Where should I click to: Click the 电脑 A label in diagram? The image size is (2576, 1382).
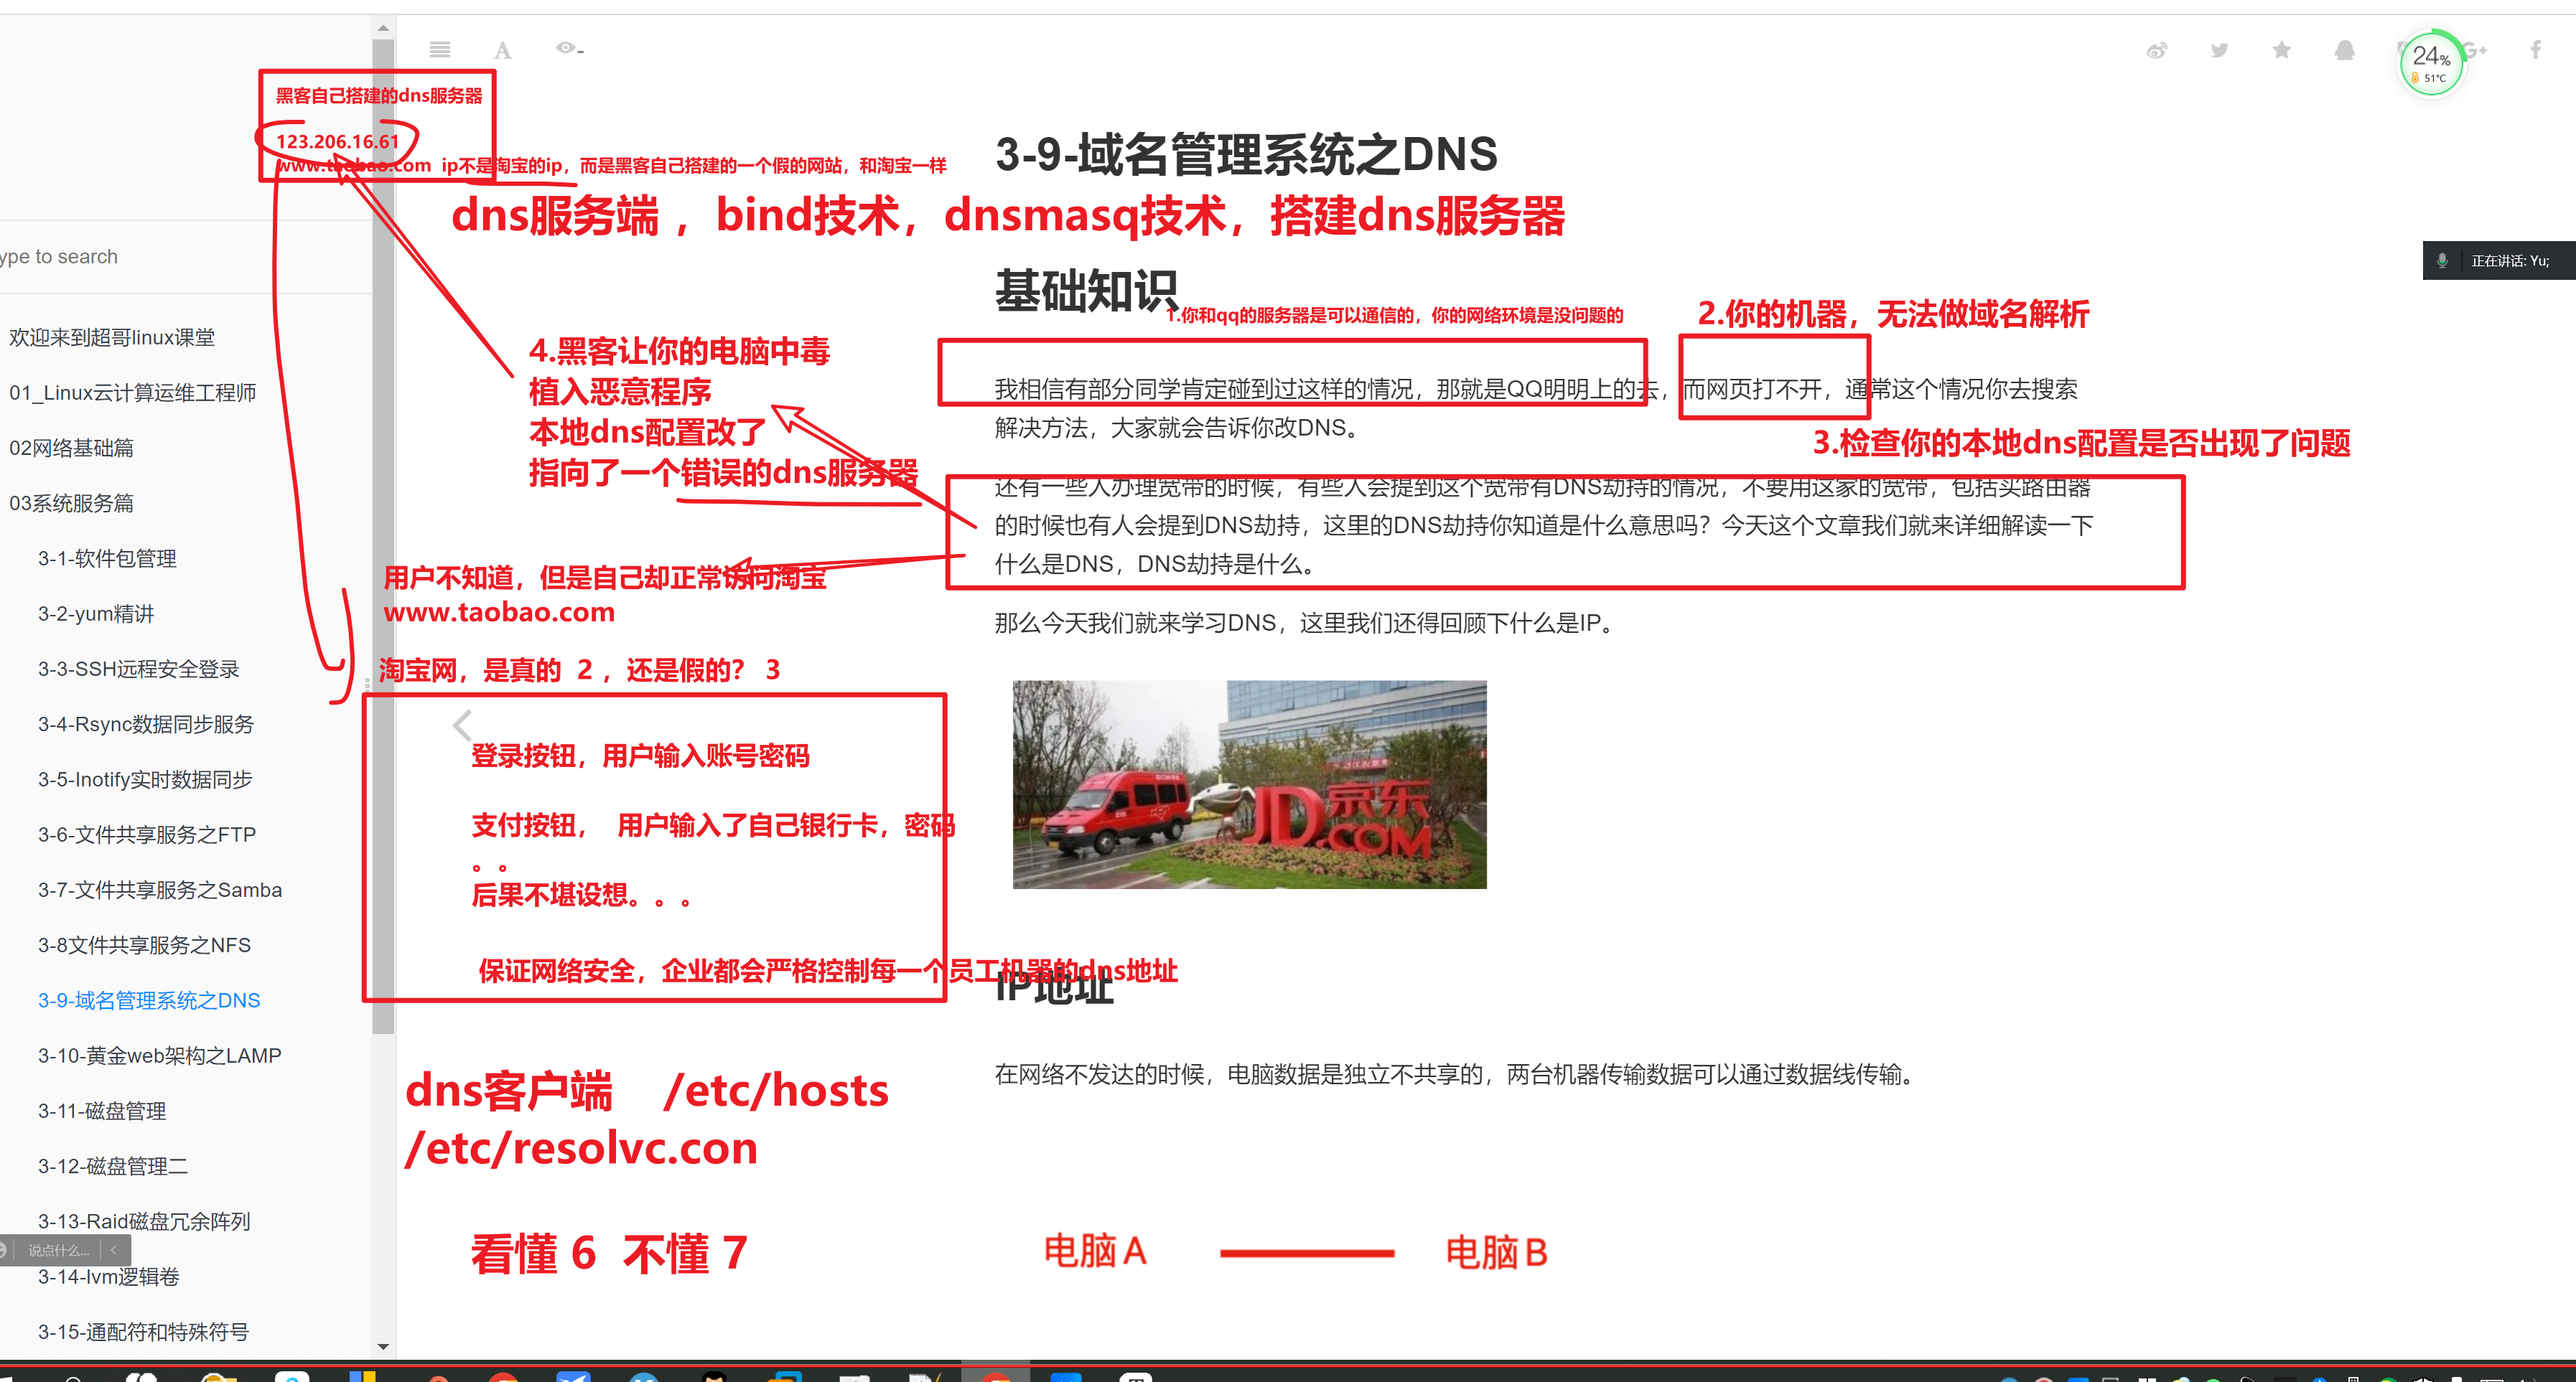1095,1251
